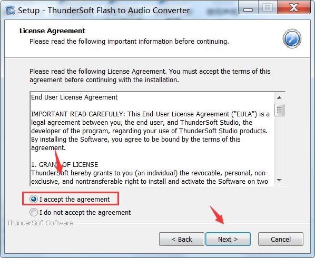Click the End User License Agreement first line
The width and height of the screenshot is (315, 258).
pyautogui.click(x=74, y=97)
